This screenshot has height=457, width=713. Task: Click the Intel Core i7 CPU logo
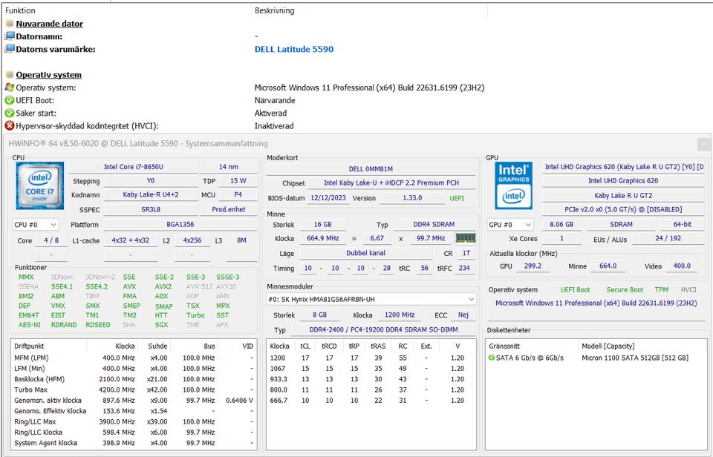click(x=39, y=185)
